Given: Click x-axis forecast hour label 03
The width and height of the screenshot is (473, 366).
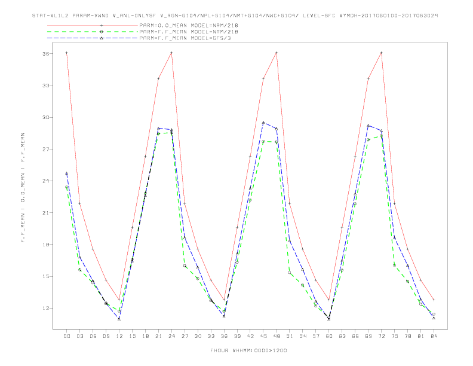Looking at the screenshot, I should click(x=79, y=336).
